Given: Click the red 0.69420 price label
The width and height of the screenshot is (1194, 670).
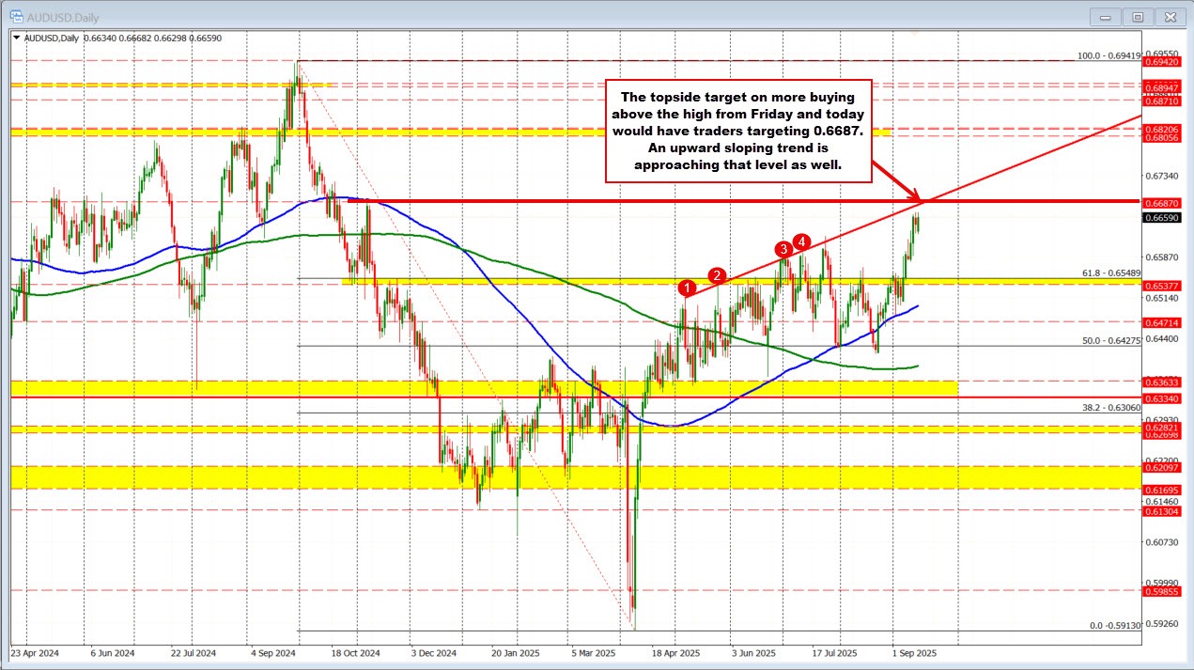Looking at the screenshot, I should (1161, 61).
